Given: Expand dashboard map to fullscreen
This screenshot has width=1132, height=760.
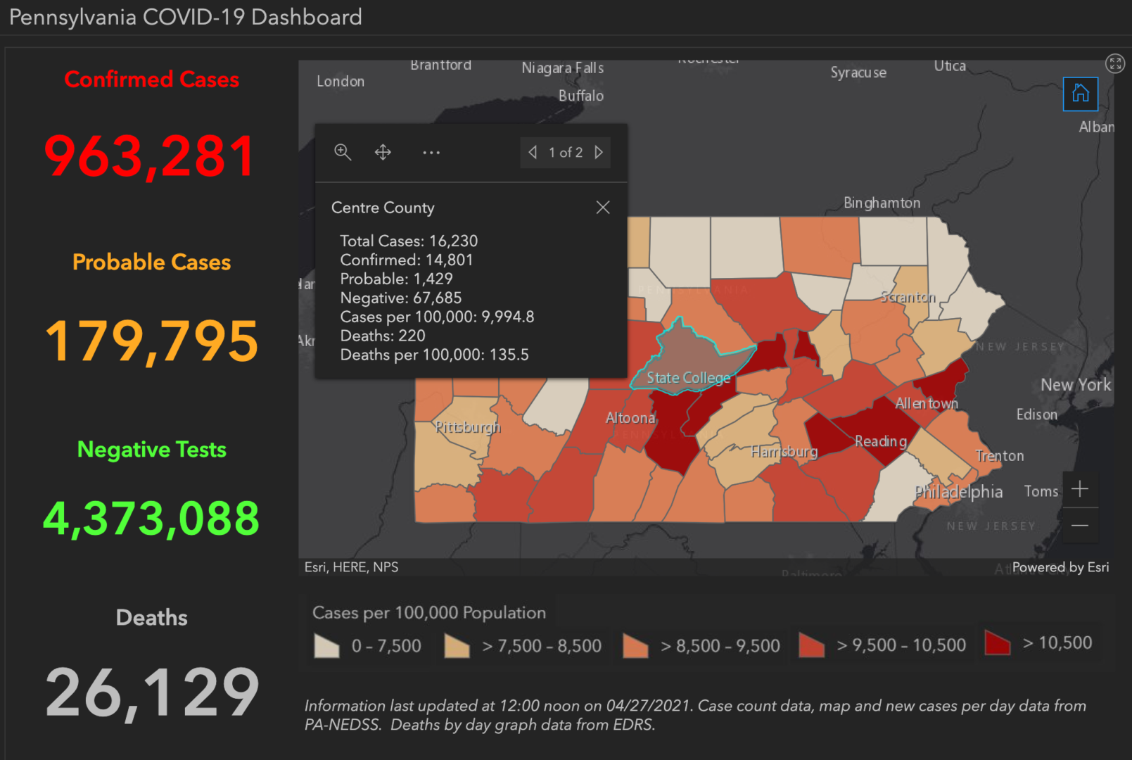Looking at the screenshot, I should point(1114,63).
